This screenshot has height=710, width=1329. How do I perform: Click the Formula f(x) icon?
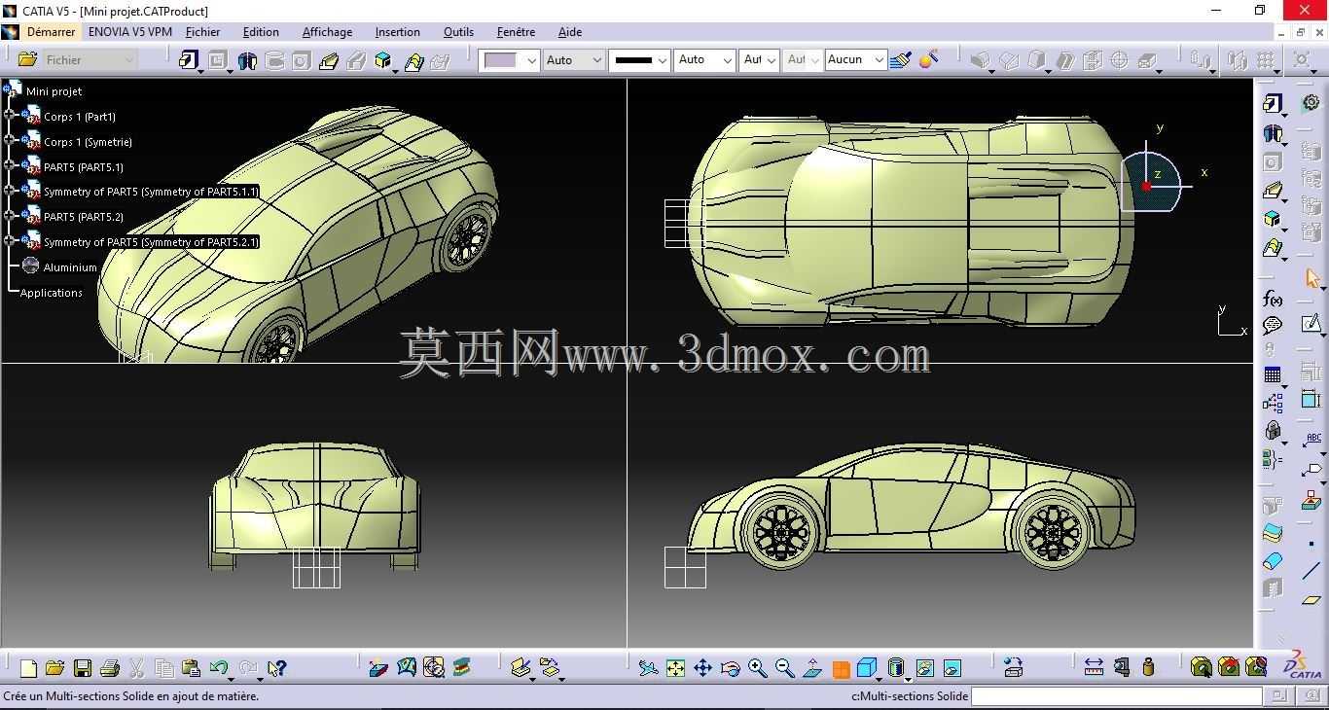(x=1273, y=299)
